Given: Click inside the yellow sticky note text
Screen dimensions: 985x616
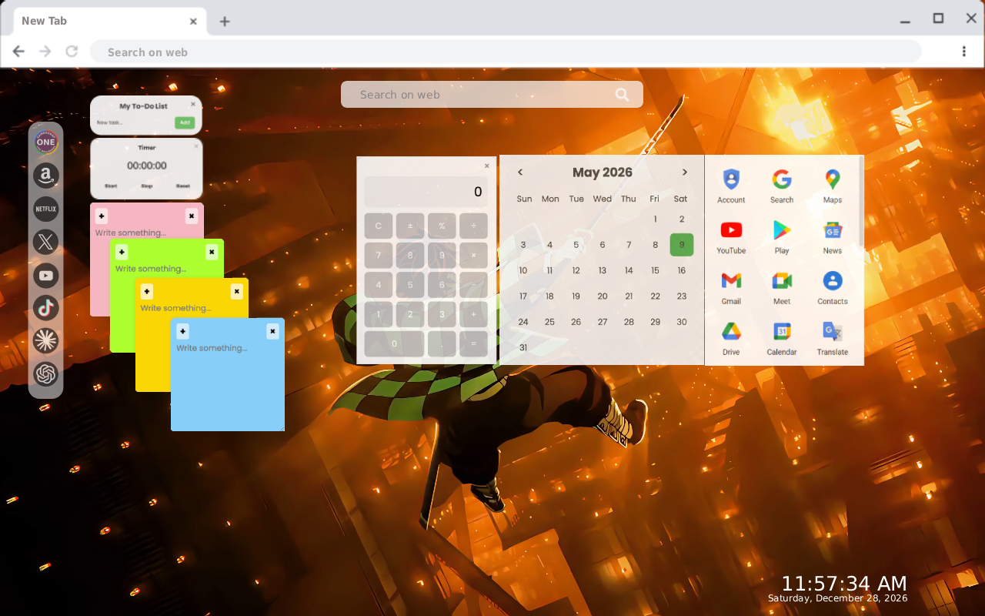Looking at the screenshot, I should (175, 308).
